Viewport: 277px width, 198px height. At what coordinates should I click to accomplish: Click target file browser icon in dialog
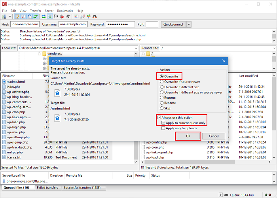[57, 118]
